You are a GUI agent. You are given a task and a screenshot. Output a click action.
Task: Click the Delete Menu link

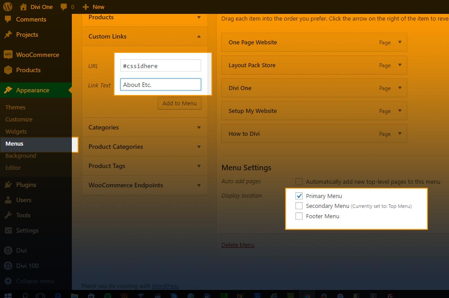238,245
